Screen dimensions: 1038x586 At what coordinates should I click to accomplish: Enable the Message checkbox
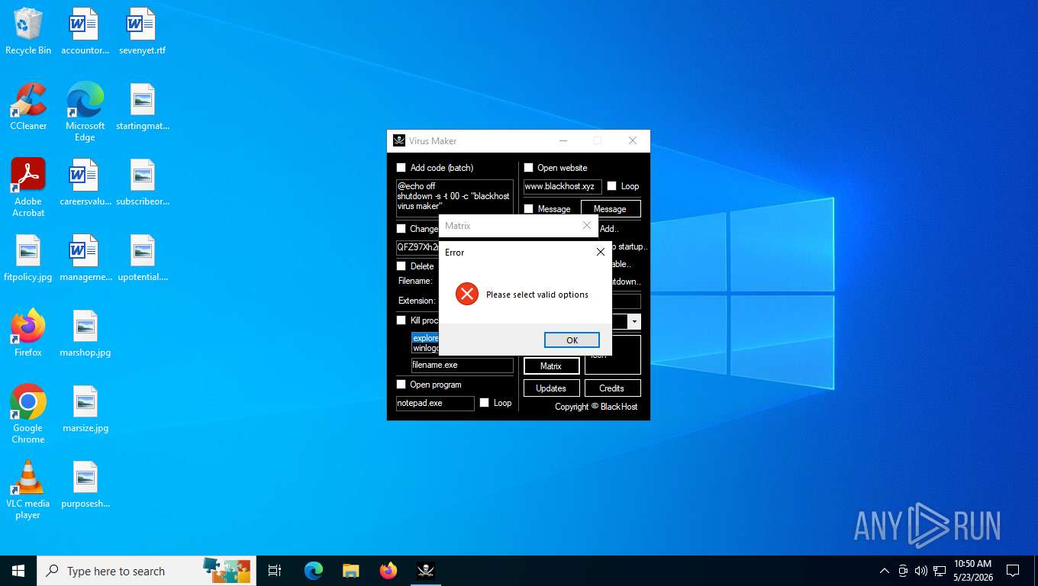tap(528, 209)
